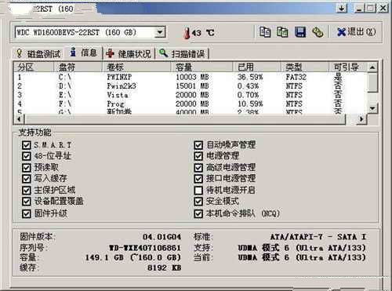392x291 pixels.
Task: Toggle the 接口电源管理 checkbox
Action: 198,179
